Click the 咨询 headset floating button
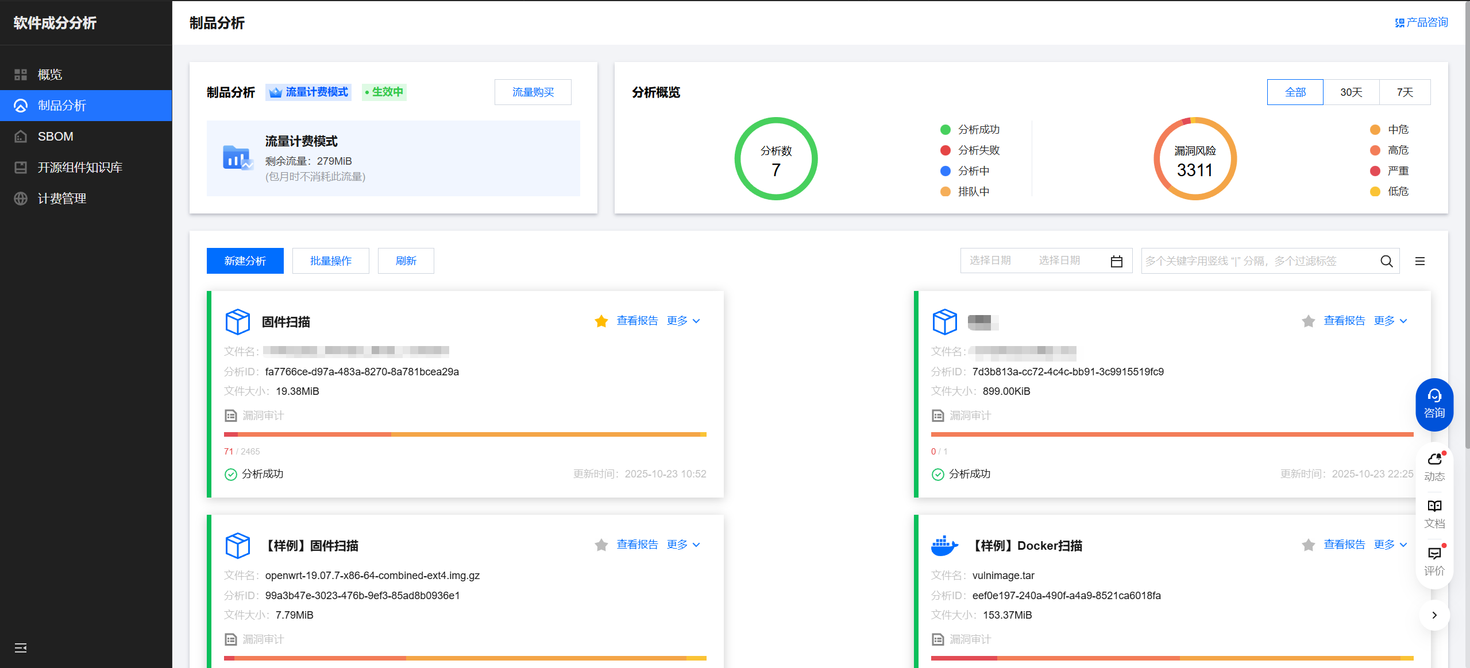 click(1434, 404)
